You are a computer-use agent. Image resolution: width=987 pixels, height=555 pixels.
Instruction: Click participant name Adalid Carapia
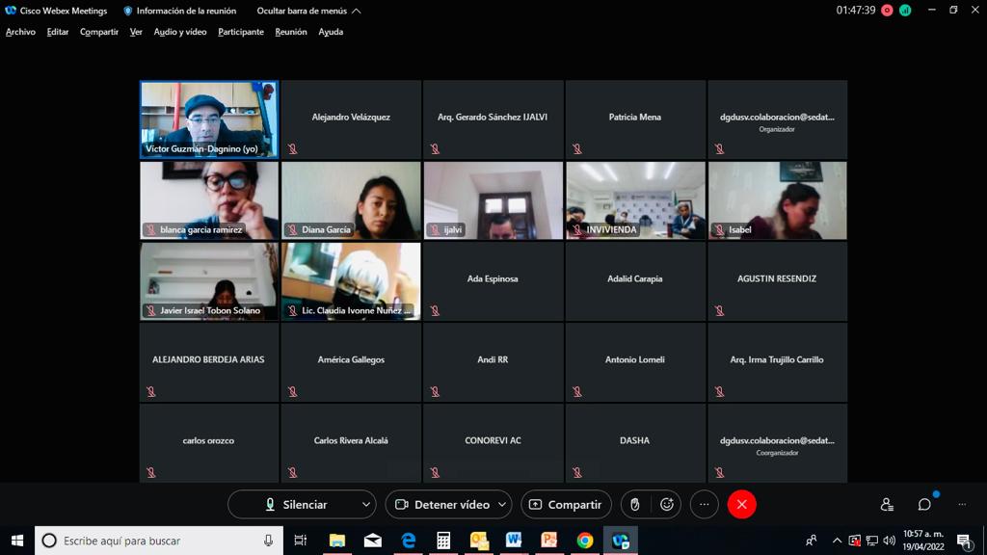pyautogui.click(x=634, y=278)
